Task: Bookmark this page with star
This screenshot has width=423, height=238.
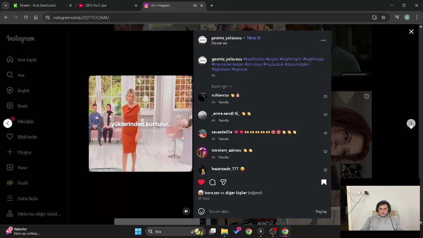Action: [383, 18]
